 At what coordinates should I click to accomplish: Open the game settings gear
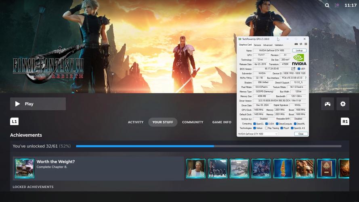tap(343, 104)
